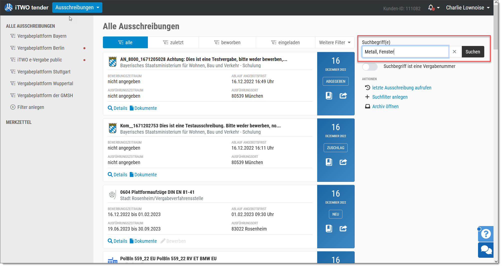
Task: Toggle Suchbegriff ist eine Vergabenummer switch
Action: [x=370, y=67]
